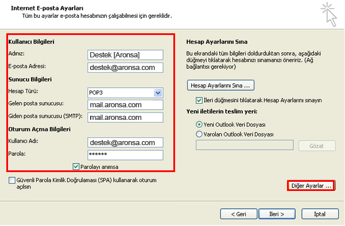The height and width of the screenshot is (226, 345).
Task: Click the Yeni iletilerin teslim yeri label
Action: pyautogui.click(x=222, y=112)
